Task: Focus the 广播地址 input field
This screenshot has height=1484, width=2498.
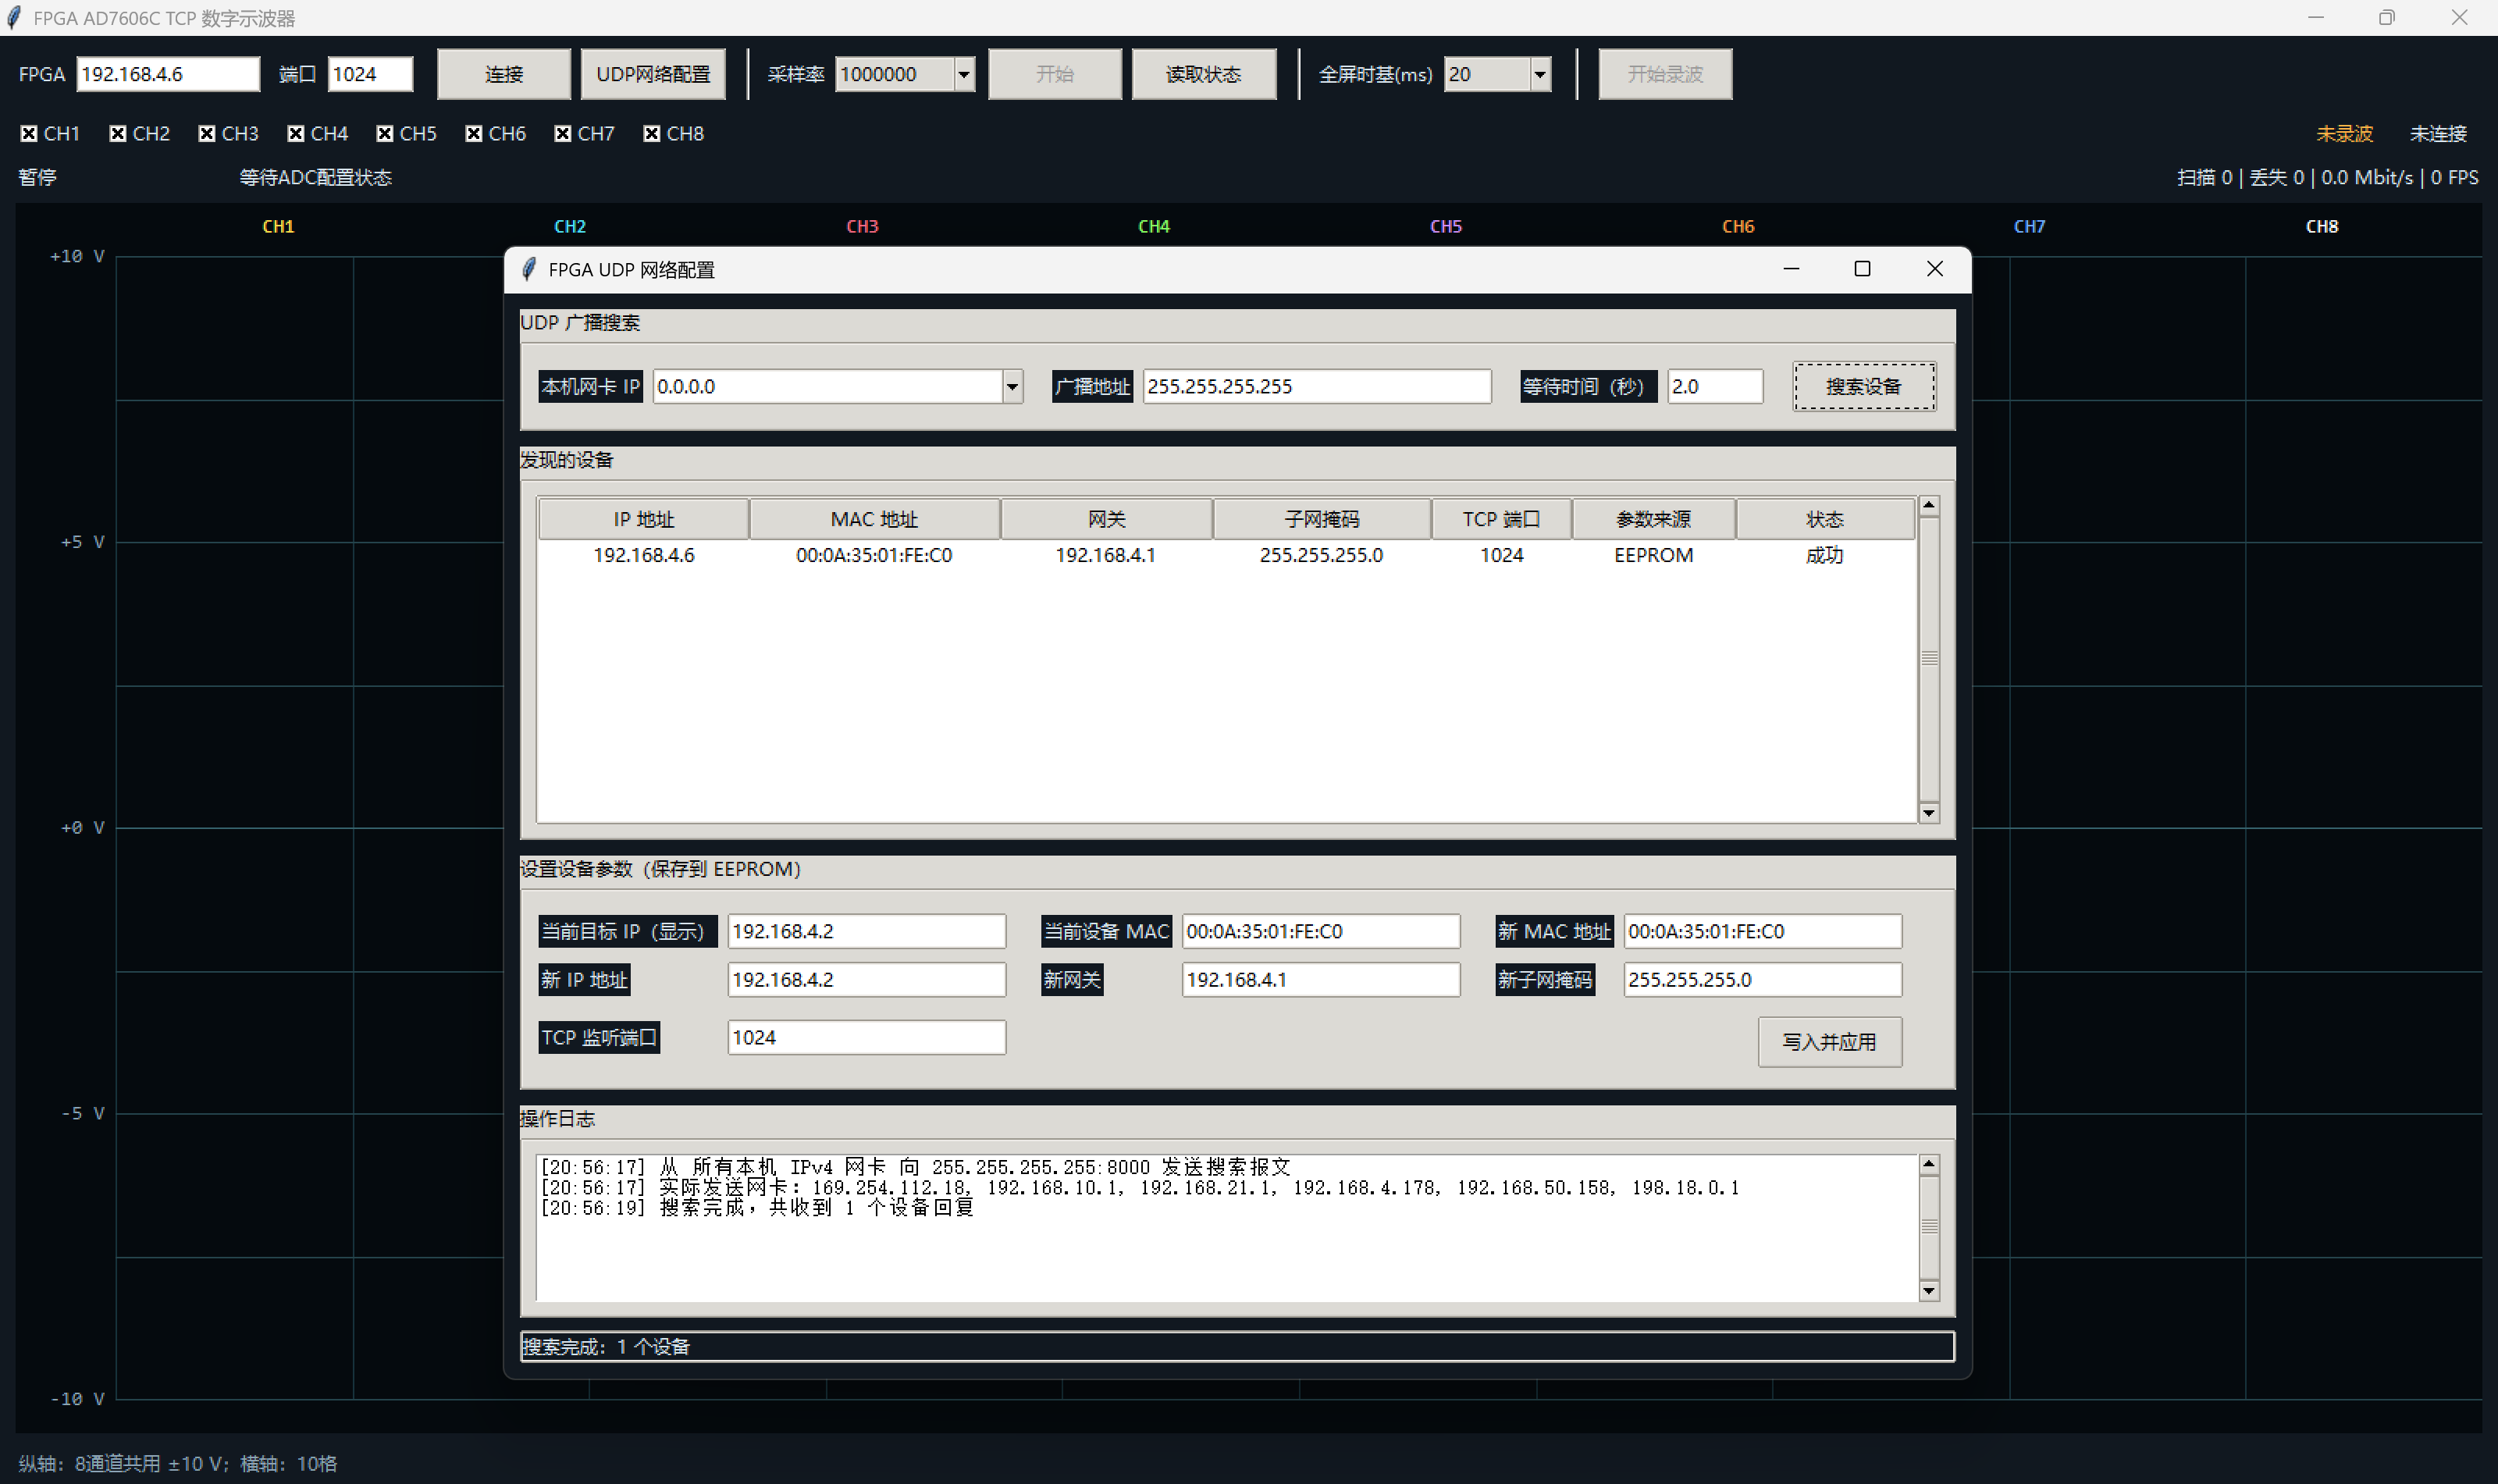Action: (1317, 386)
